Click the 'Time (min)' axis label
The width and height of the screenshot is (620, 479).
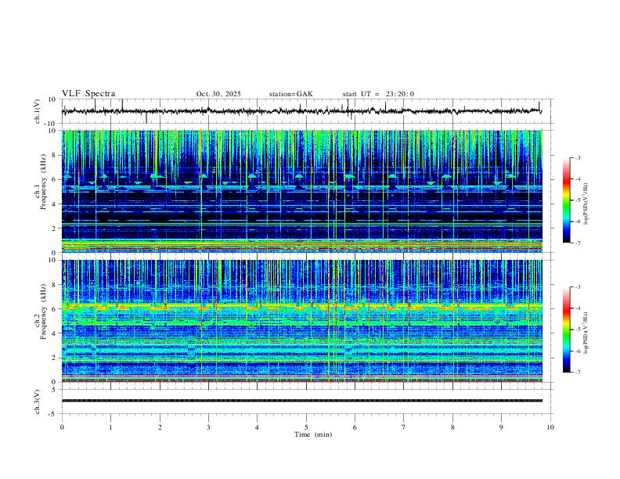click(313, 434)
